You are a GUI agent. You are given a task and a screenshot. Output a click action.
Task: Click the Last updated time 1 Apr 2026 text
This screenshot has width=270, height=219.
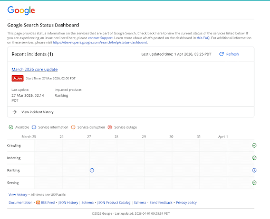(176, 54)
